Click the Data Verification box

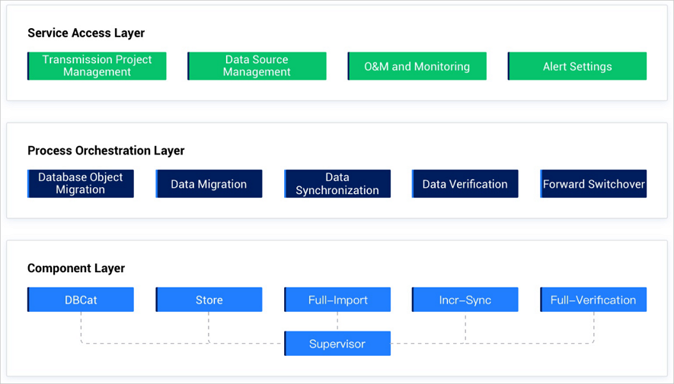coord(465,184)
